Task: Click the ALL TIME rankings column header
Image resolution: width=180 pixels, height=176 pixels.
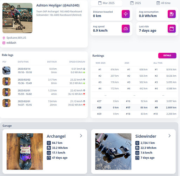Action: coord(158,63)
